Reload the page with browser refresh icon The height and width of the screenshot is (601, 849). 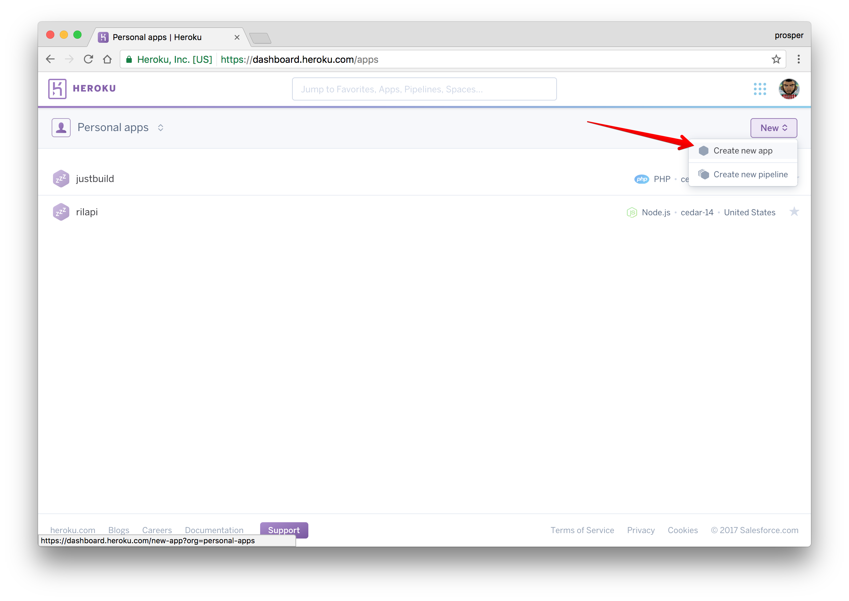point(88,59)
